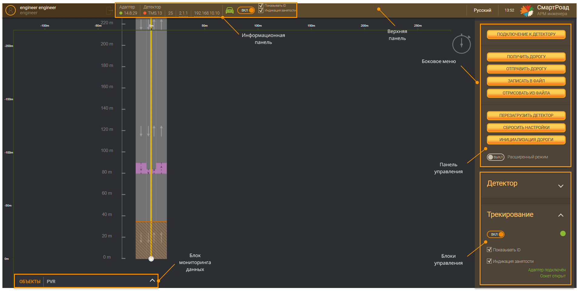
Task: Click lane direction arrows near 120 m
Action: (151, 131)
